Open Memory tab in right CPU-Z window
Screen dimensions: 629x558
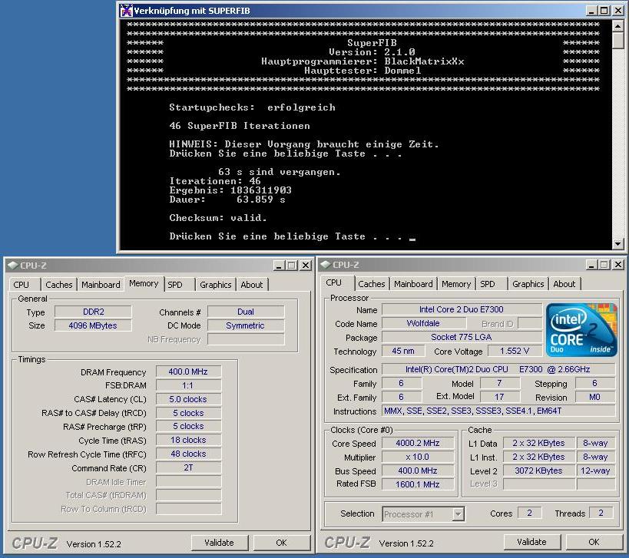click(456, 284)
